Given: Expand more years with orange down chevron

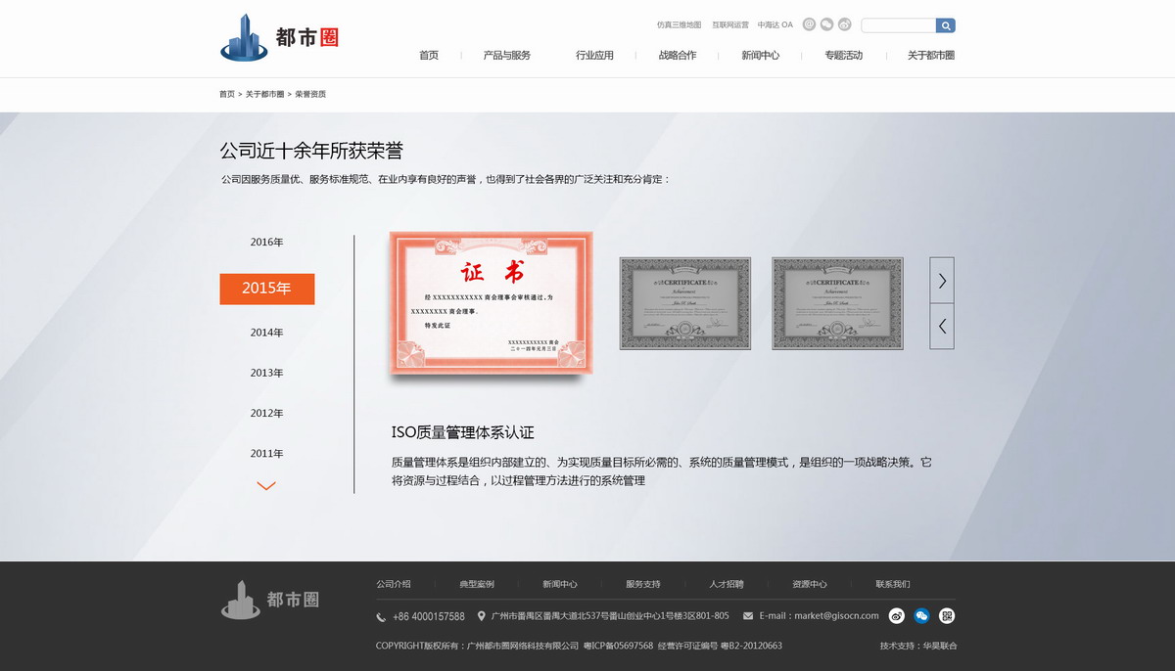Looking at the screenshot, I should click(x=265, y=485).
